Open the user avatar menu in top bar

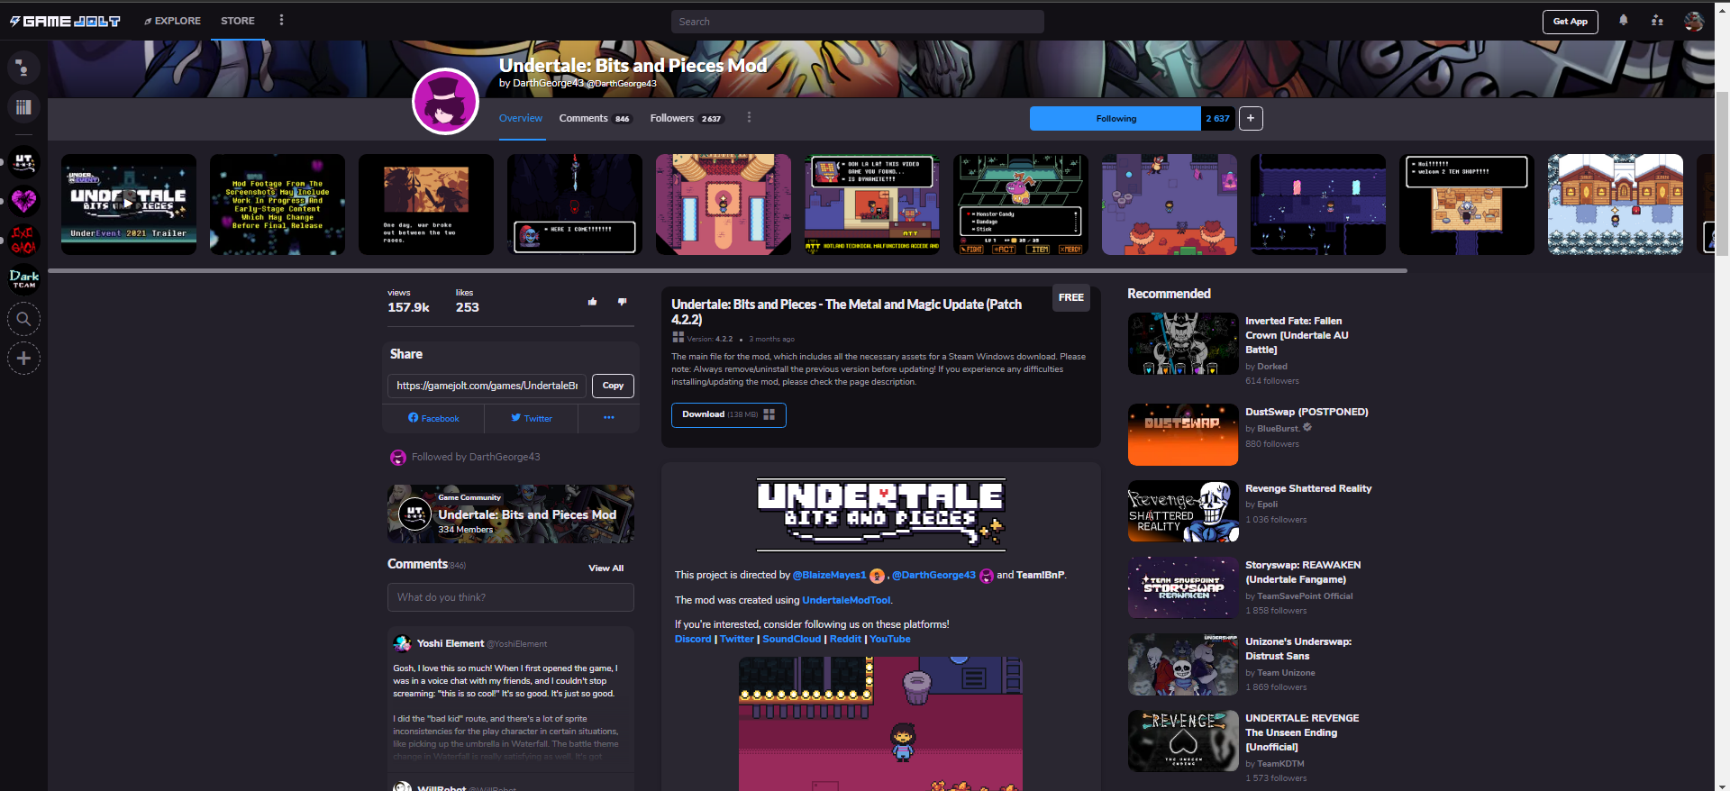pyautogui.click(x=1694, y=21)
